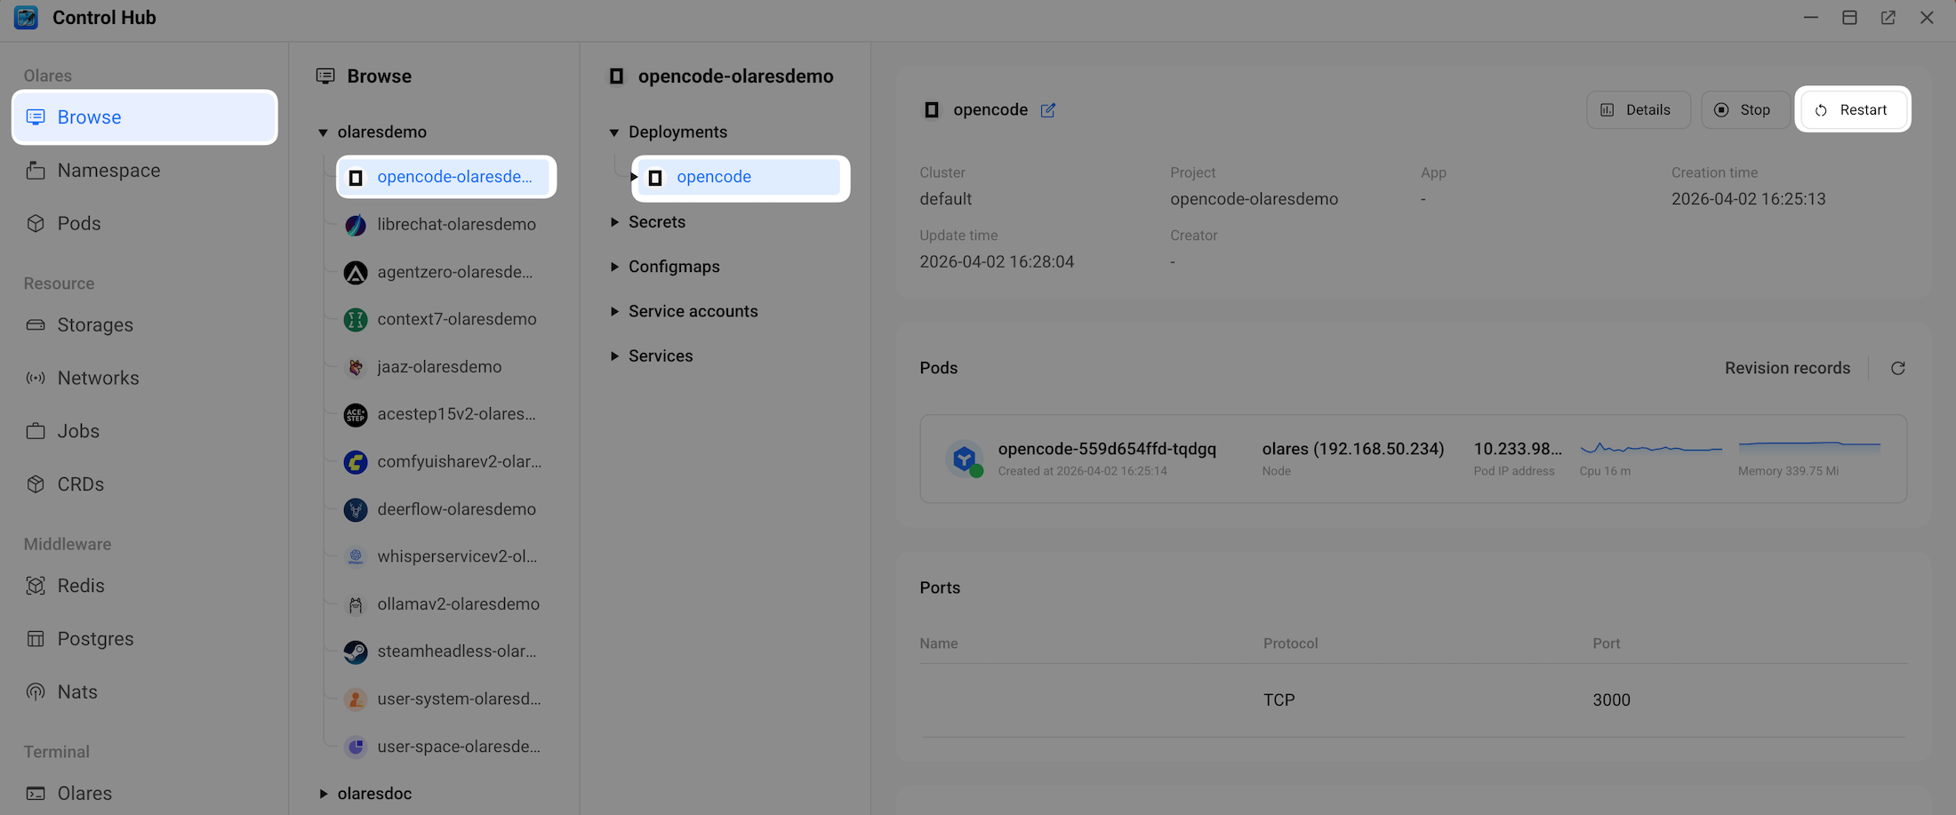The image size is (1956, 815).
Task: Click the steamheadless namespace icon
Action: (x=356, y=651)
